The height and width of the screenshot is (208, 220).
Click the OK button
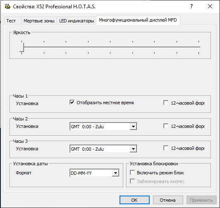pyautogui.click(x=134, y=200)
